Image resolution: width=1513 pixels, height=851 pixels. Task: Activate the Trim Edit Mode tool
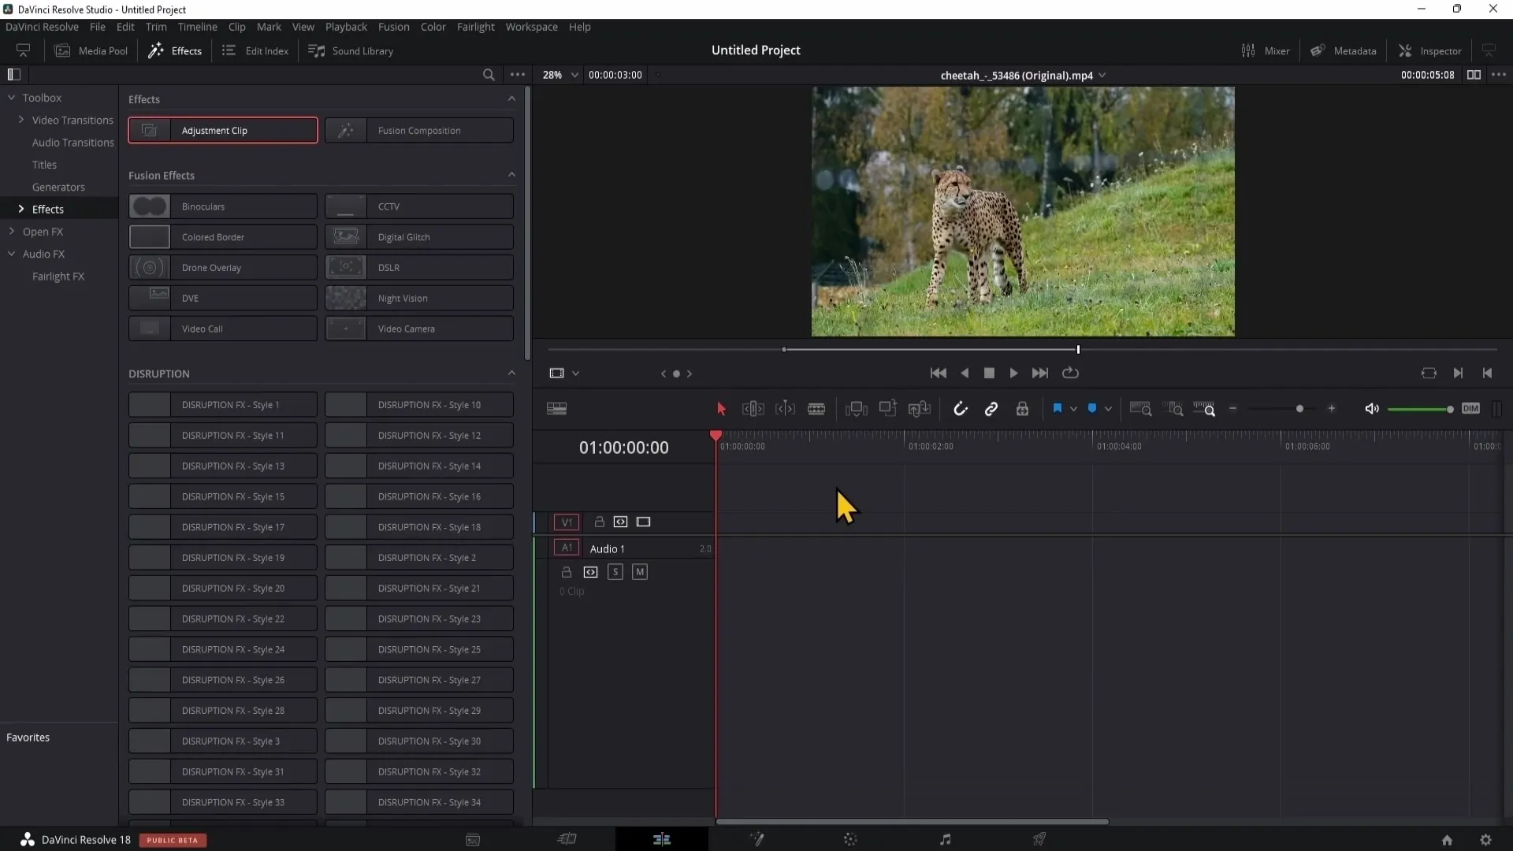[x=753, y=409]
